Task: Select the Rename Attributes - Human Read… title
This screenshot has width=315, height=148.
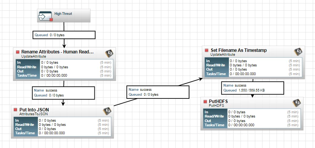Action: point(57,52)
